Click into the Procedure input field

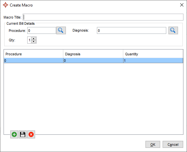(x=41, y=31)
